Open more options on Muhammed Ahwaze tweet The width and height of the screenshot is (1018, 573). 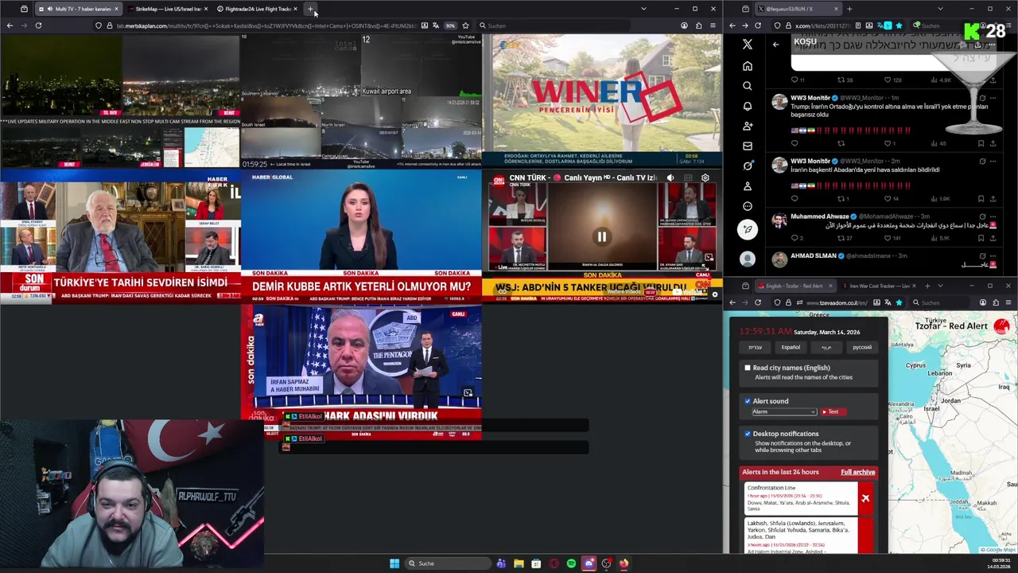tap(993, 216)
